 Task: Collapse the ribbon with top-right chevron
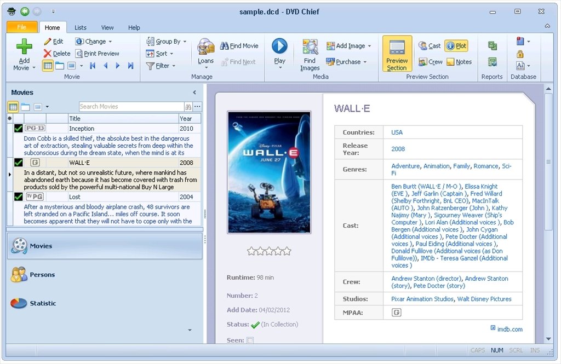[547, 26]
